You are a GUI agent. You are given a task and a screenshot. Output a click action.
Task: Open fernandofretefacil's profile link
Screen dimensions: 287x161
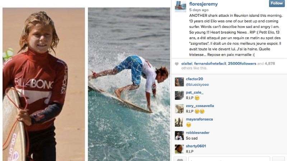[210, 64]
